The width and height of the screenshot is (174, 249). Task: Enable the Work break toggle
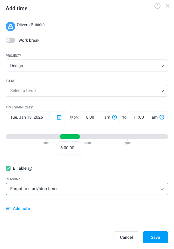(x=11, y=40)
